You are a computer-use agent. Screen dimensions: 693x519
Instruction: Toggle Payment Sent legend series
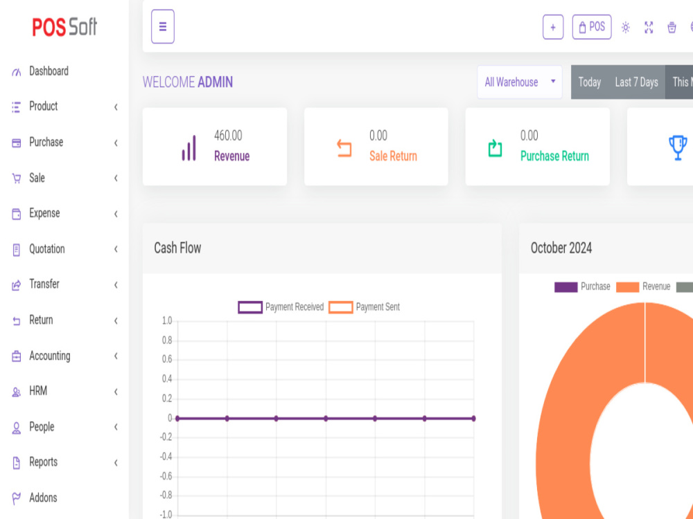tap(365, 307)
